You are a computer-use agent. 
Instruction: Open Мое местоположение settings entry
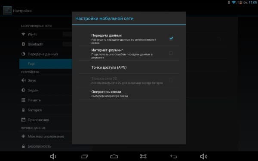click(46, 136)
